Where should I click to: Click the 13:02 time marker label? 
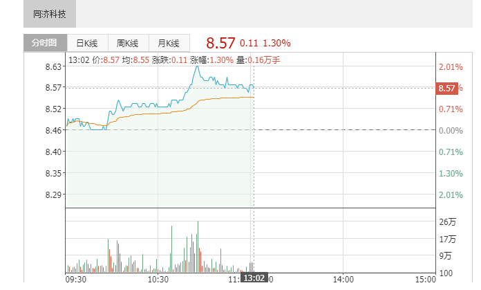click(x=254, y=278)
